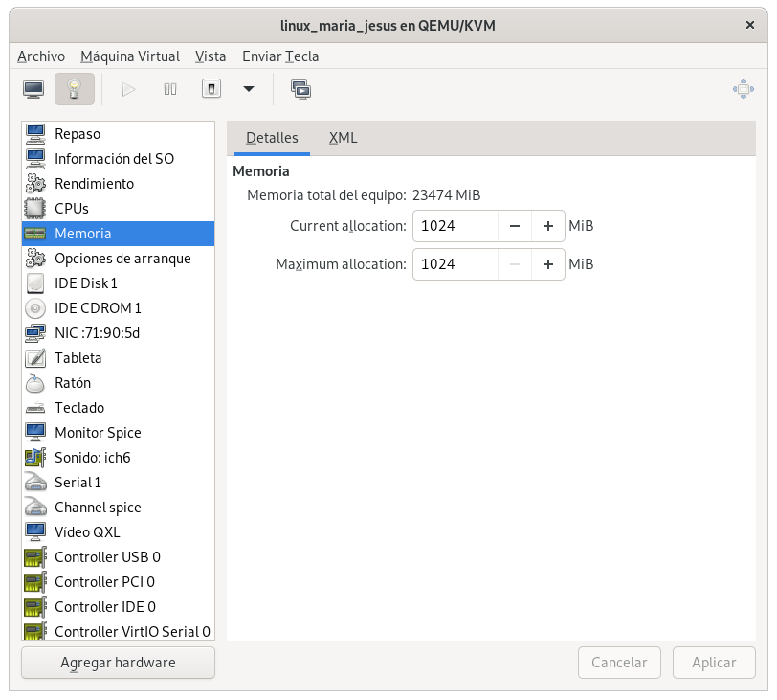Click the Maximum allocation value field
This screenshot has width=777, height=700.
click(455, 264)
